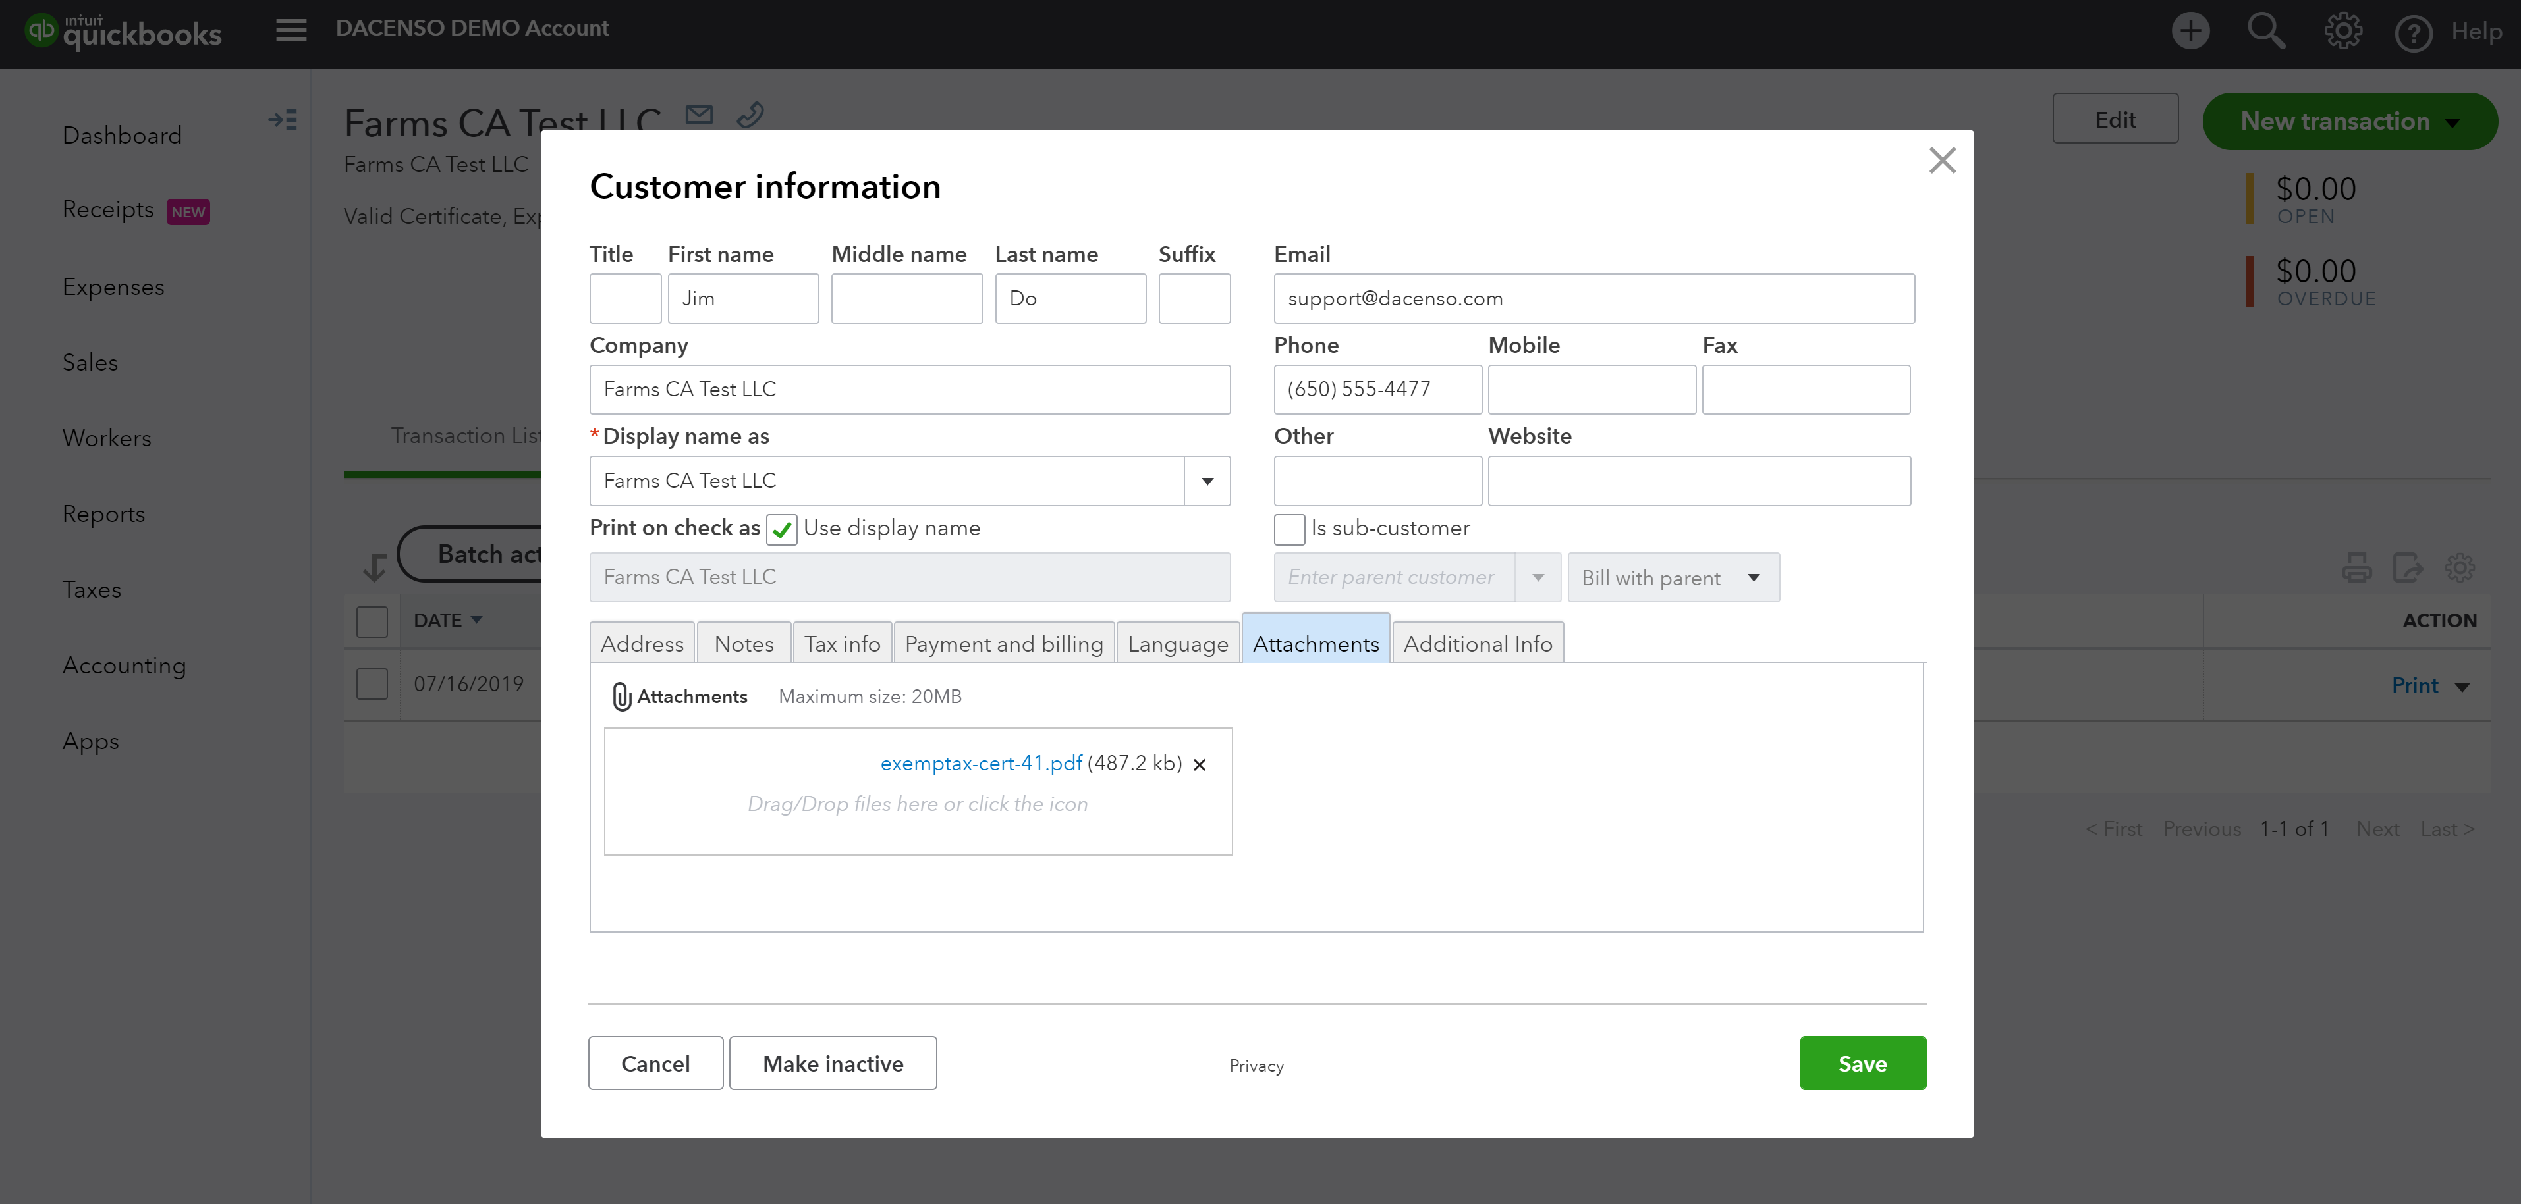
Task: Click the Create plus icon
Action: [x=2190, y=32]
